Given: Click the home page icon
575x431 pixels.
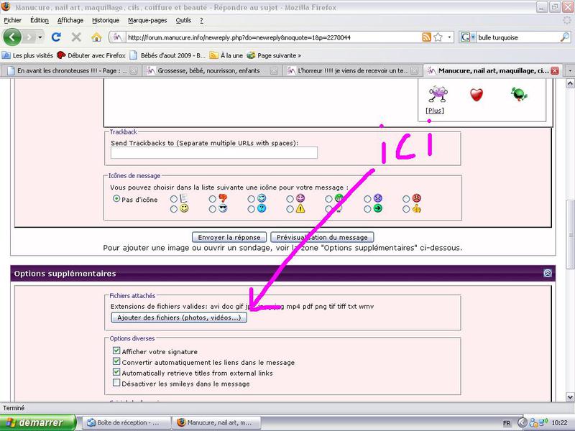Looking at the screenshot, I should tap(96, 37).
